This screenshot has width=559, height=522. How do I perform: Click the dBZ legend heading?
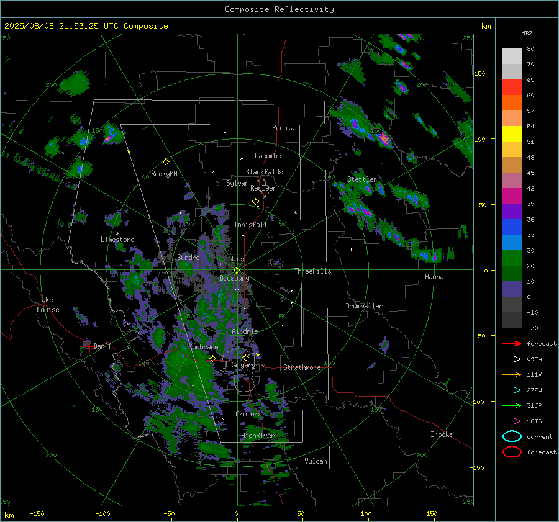(527, 33)
